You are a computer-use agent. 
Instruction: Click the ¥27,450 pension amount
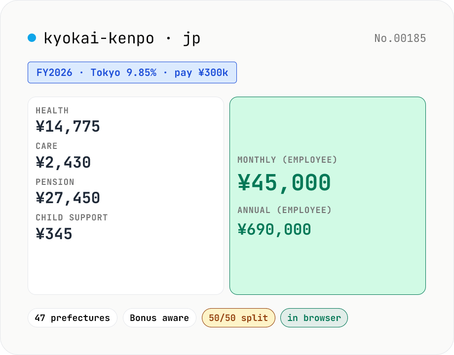coord(68,198)
